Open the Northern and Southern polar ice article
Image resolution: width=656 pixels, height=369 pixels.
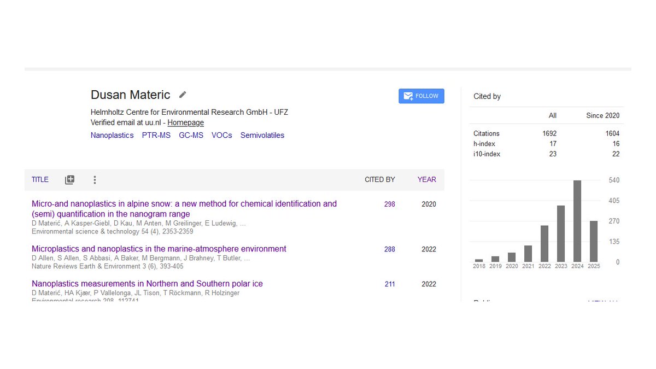click(147, 284)
